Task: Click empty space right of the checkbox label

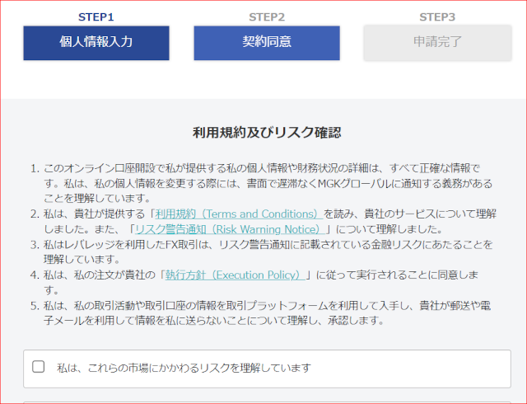Action: pos(412,368)
